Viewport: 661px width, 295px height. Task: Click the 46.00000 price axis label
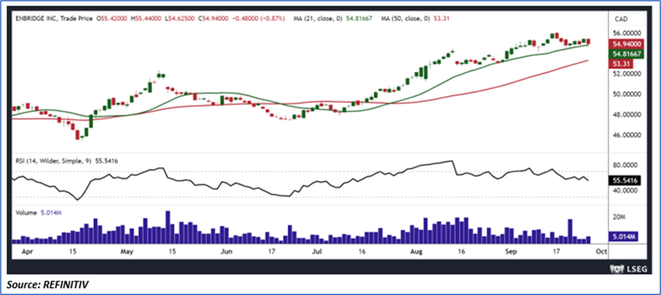coord(627,135)
